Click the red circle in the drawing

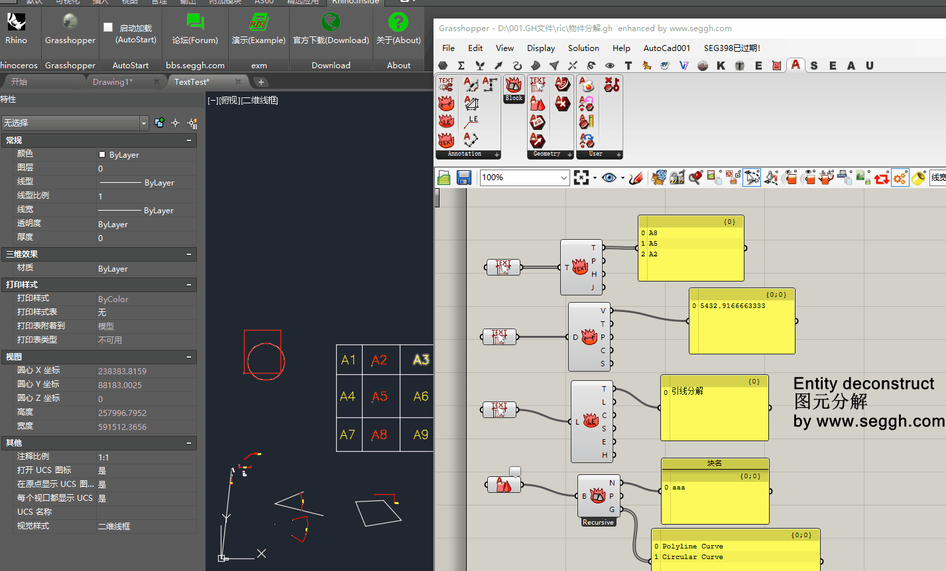point(266,361)
